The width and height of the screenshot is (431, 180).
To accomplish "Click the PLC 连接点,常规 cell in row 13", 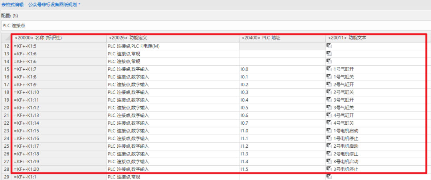I will tap(173, 54).
